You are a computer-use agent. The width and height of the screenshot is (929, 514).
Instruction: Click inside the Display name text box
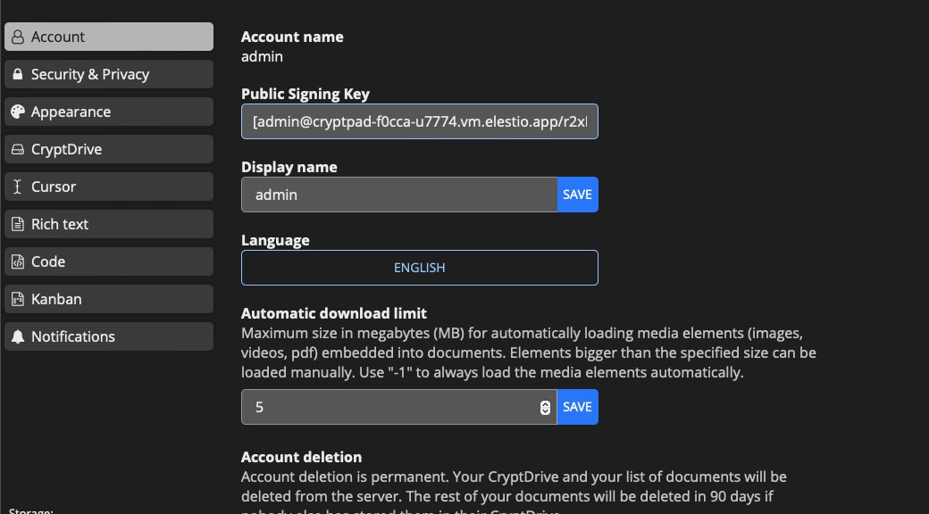point(393,194)
